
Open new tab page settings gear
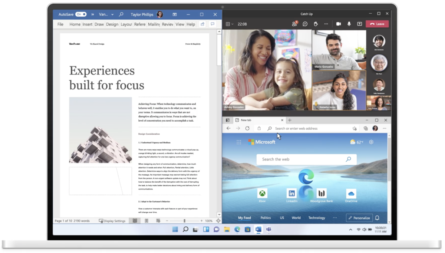pyautogui.click(x=371, y=142)
